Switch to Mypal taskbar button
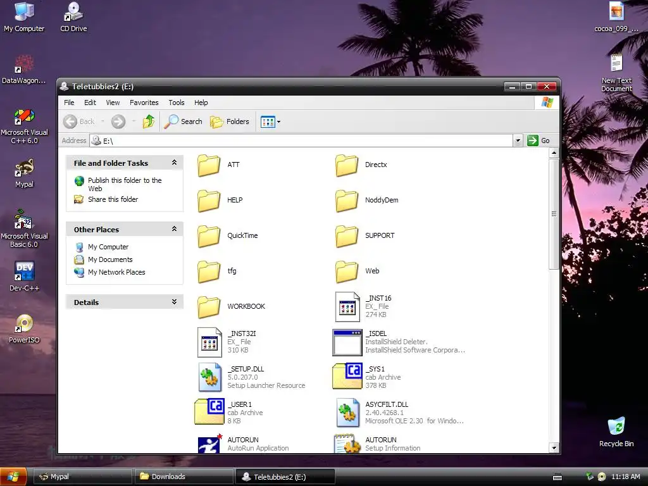Screen dimensions: 648x486 (82, 477)
